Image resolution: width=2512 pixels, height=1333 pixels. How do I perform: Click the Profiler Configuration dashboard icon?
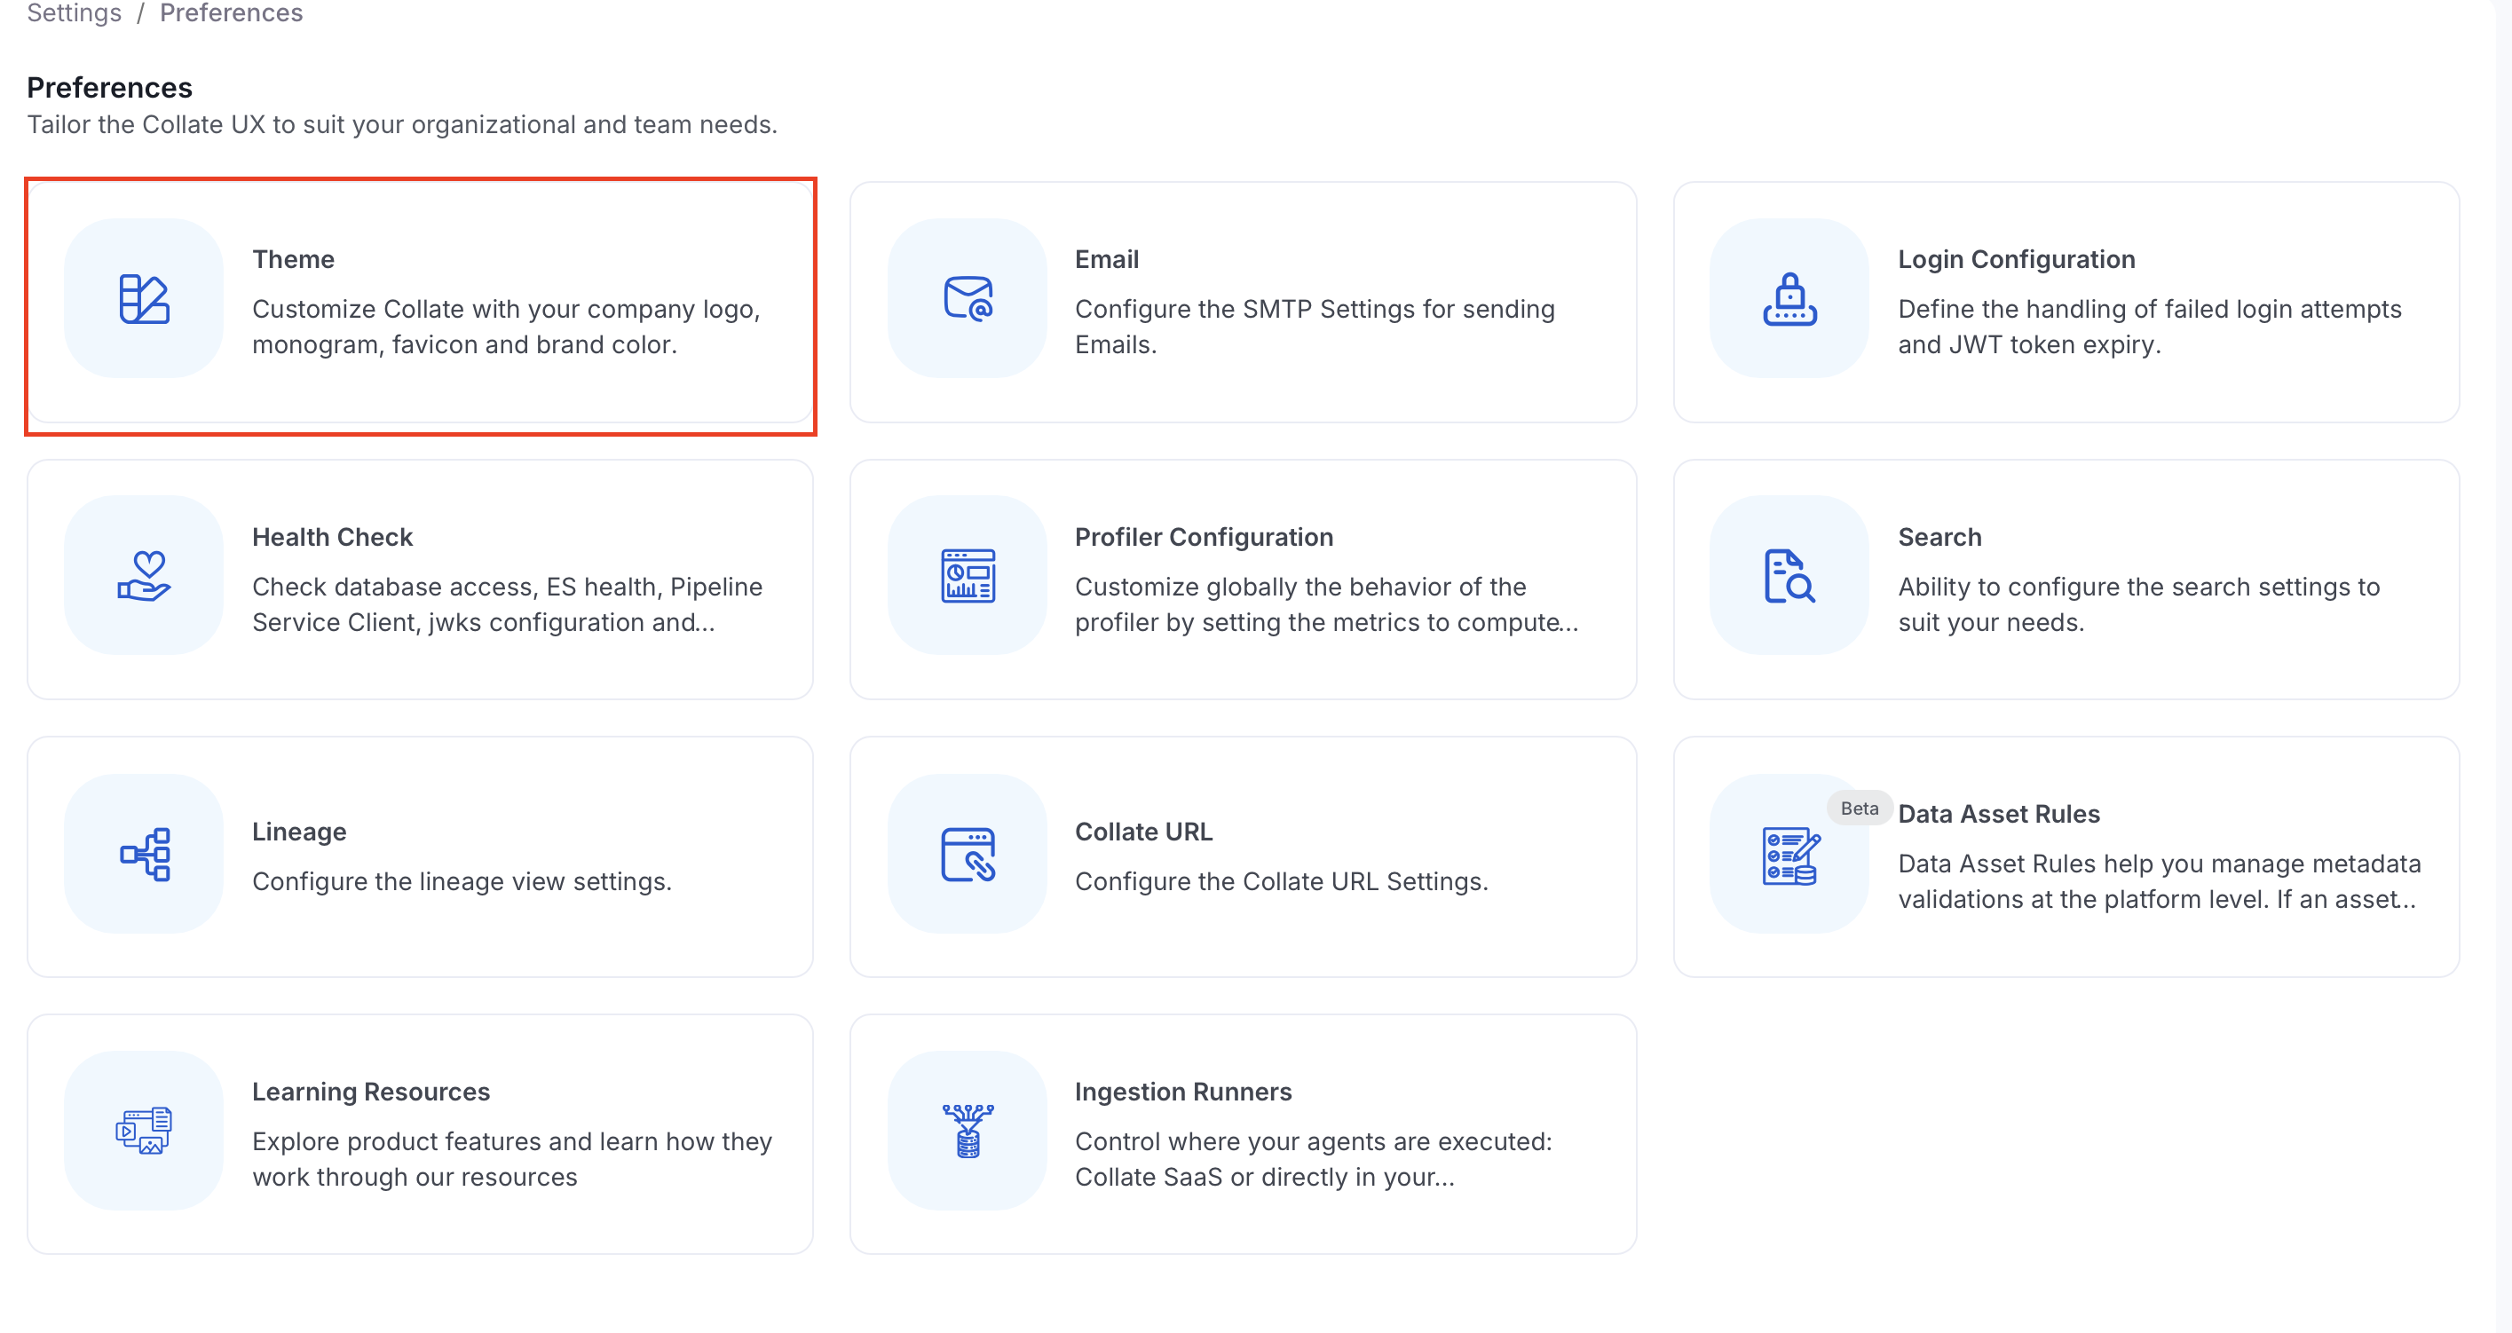click(x=968, y=575)
